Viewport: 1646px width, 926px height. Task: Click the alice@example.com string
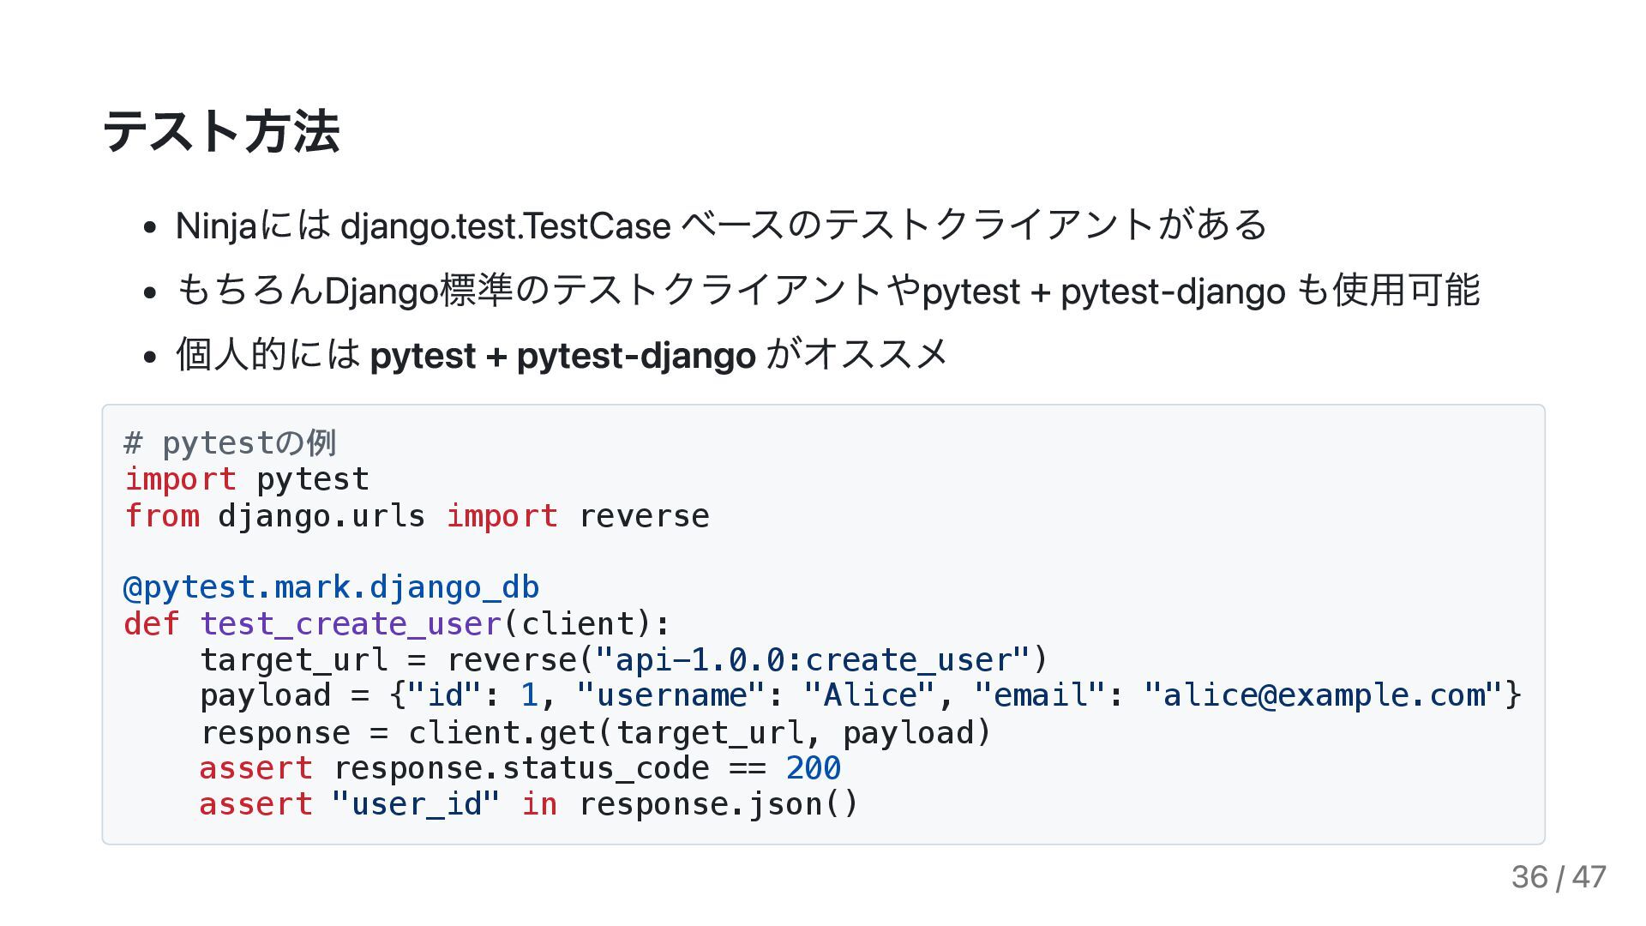[x=1324, y=694]
